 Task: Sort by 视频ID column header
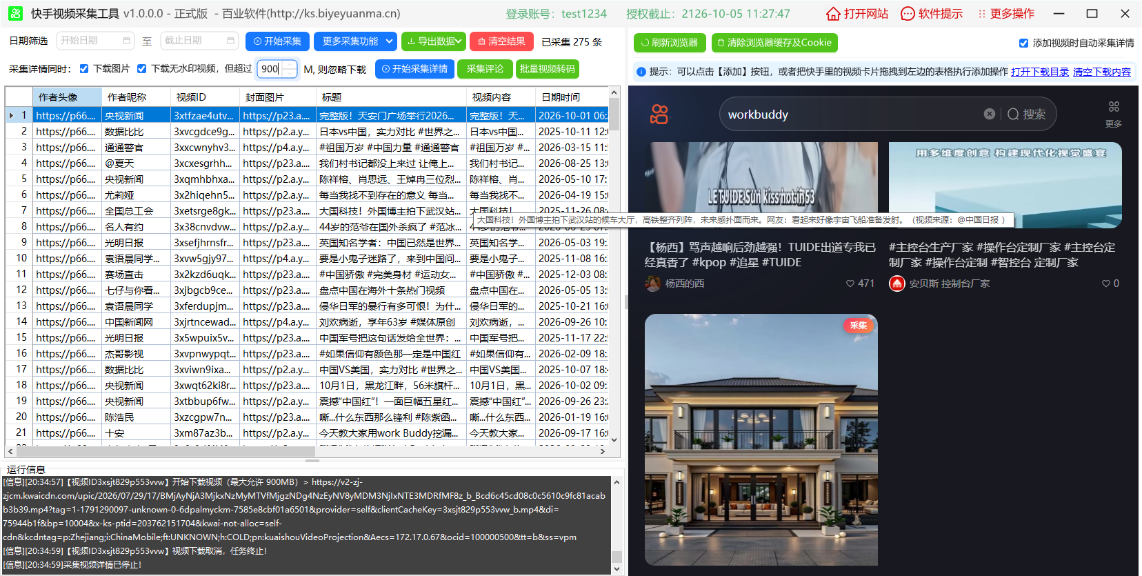pos(206,97)
